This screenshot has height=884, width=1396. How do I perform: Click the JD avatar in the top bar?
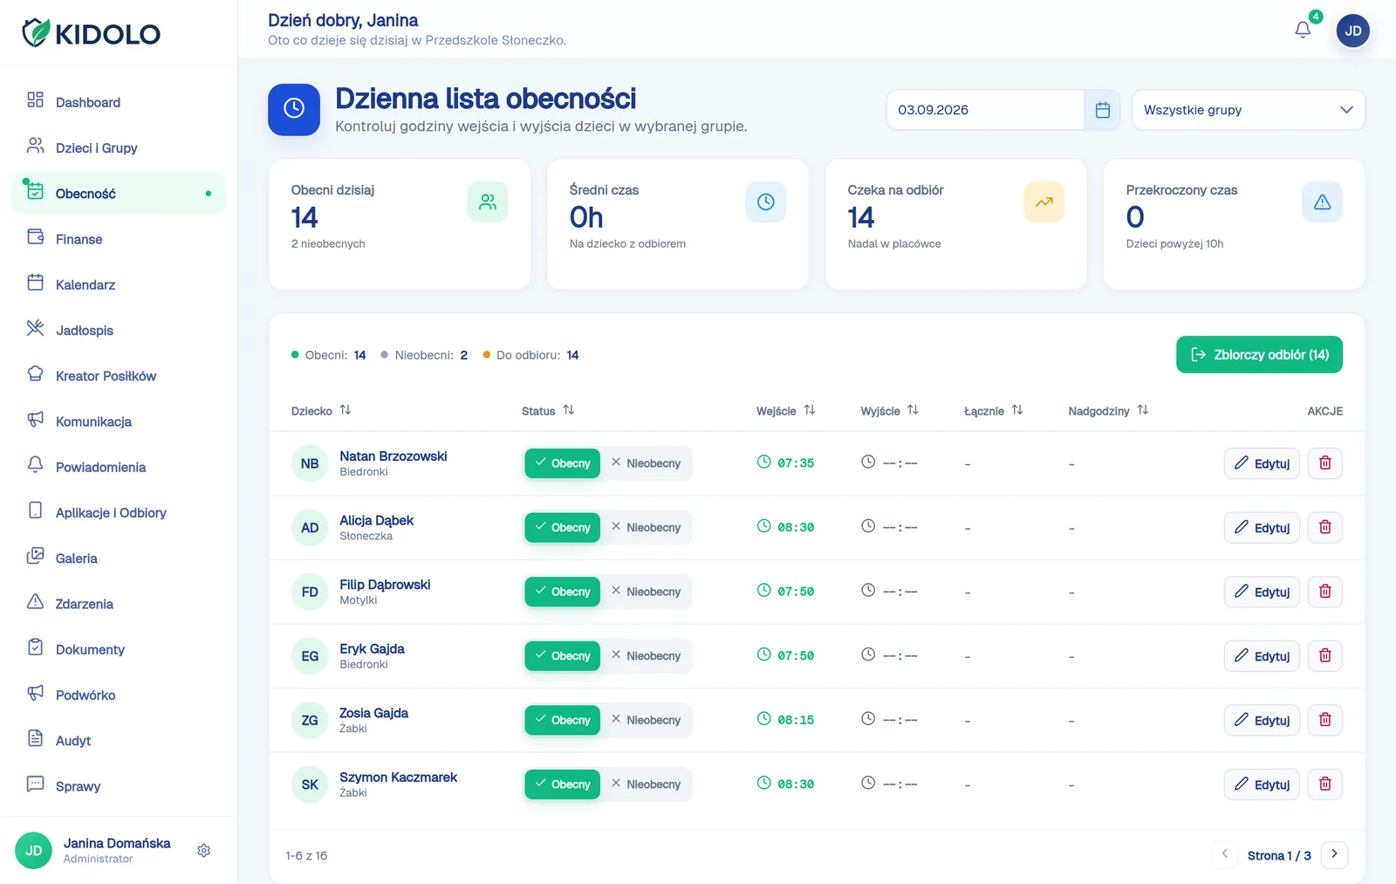[1352, 31]
